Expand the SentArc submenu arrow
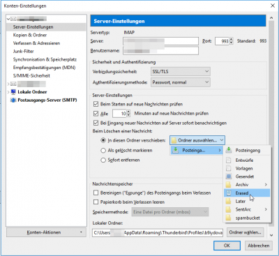The width and height of the screenshot is (279, 256). click(266, 209)
